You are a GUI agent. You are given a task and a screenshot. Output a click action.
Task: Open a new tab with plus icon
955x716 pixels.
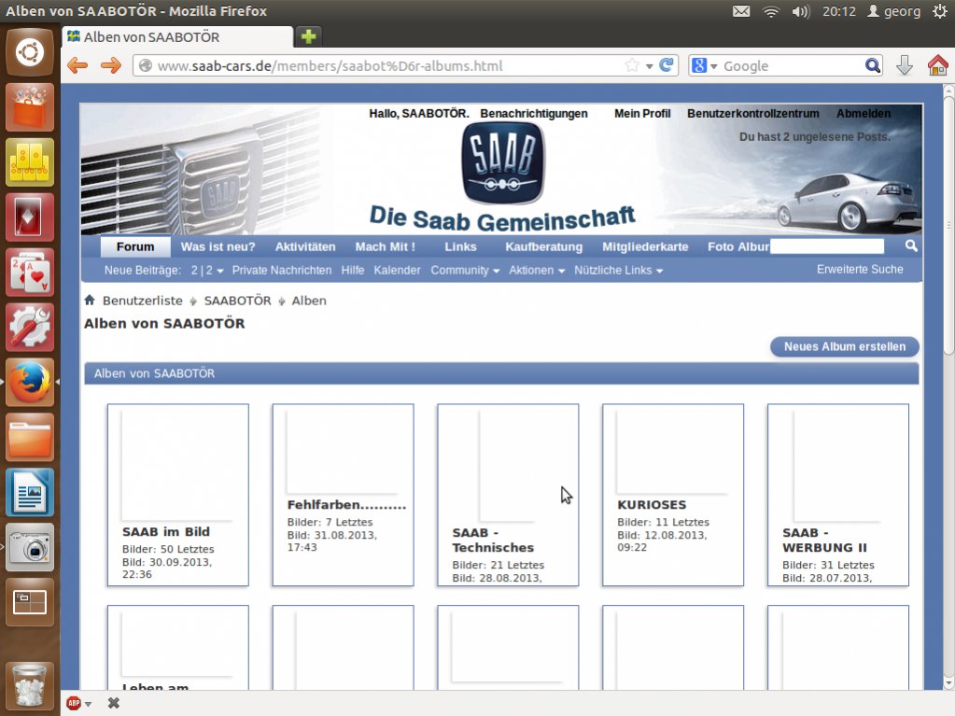[309, 36]
